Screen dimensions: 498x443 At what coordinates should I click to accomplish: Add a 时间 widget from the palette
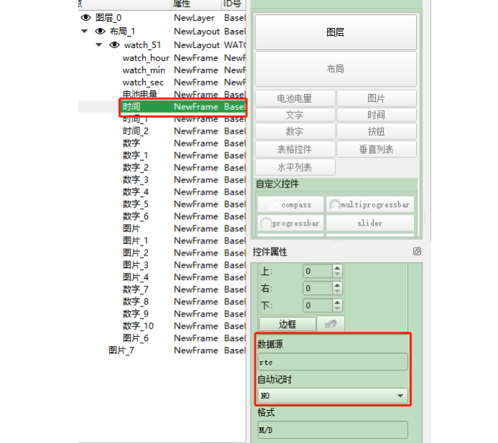pos(377,115)
